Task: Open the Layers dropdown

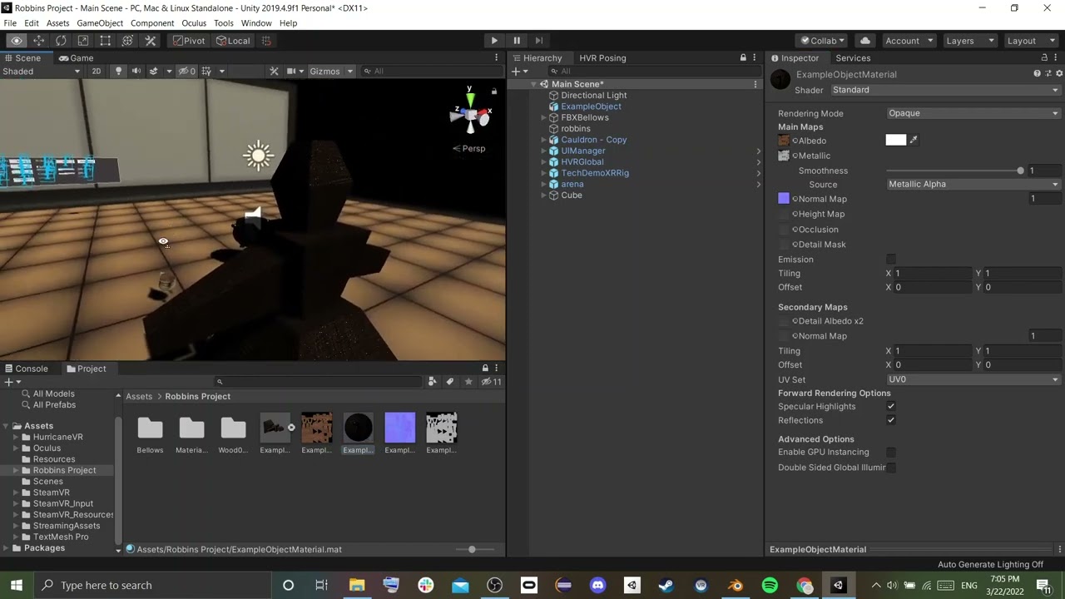Action: pos(969,41)
